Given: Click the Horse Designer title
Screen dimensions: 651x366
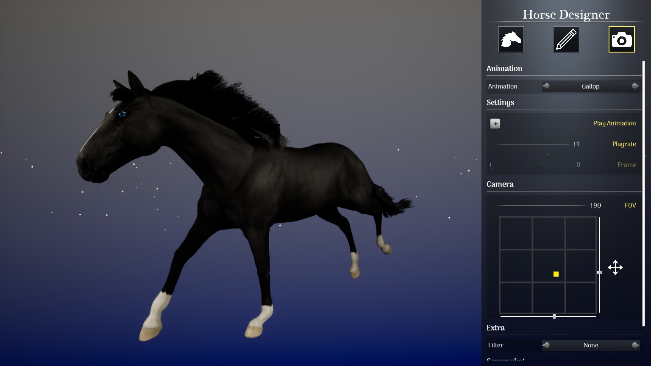Looking at the screenshot, I should pos(566,14).
